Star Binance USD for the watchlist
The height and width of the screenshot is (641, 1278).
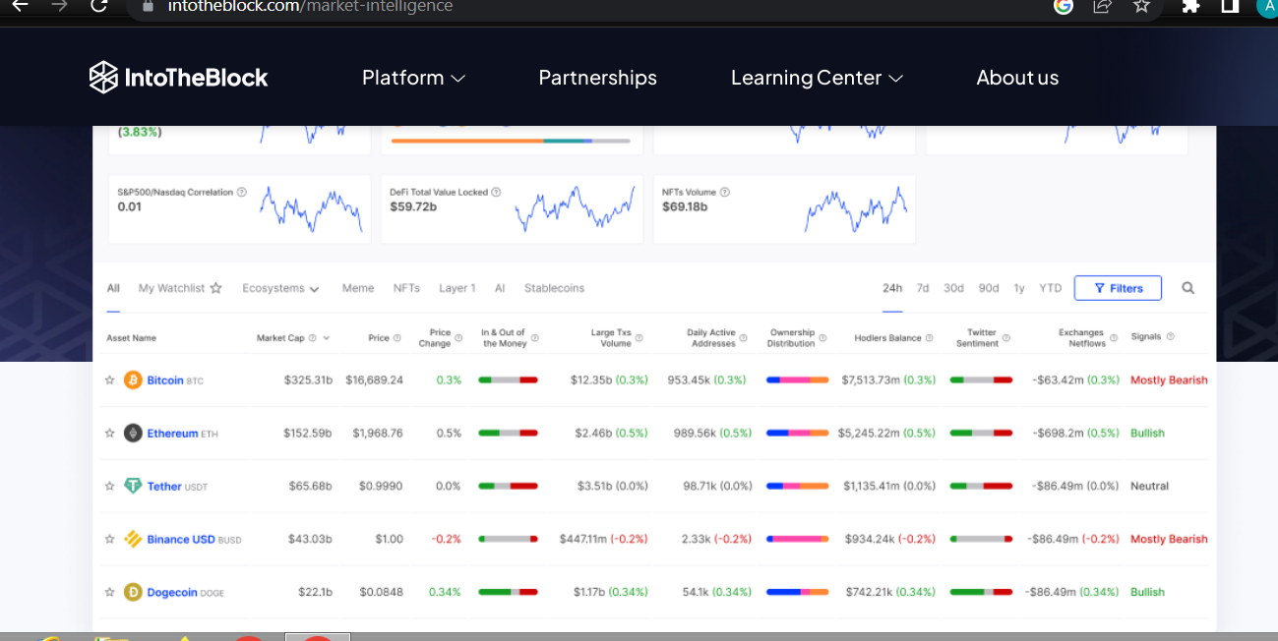point(110,540)
